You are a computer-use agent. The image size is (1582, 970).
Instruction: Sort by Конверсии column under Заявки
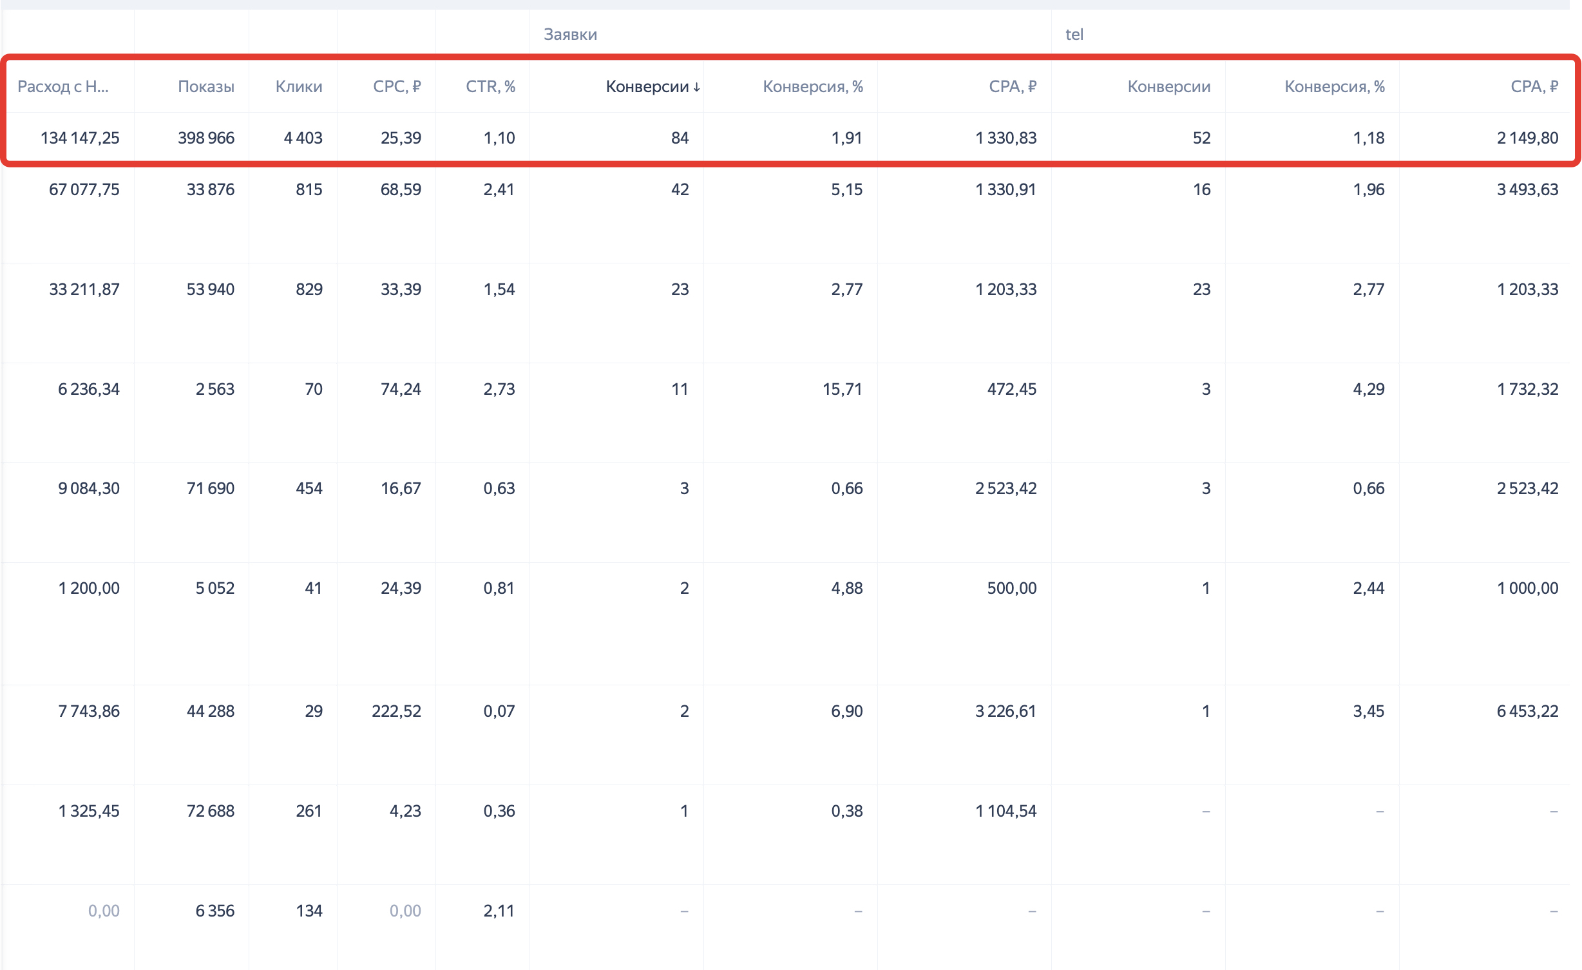pyautogui.click(x=652, y=86)
